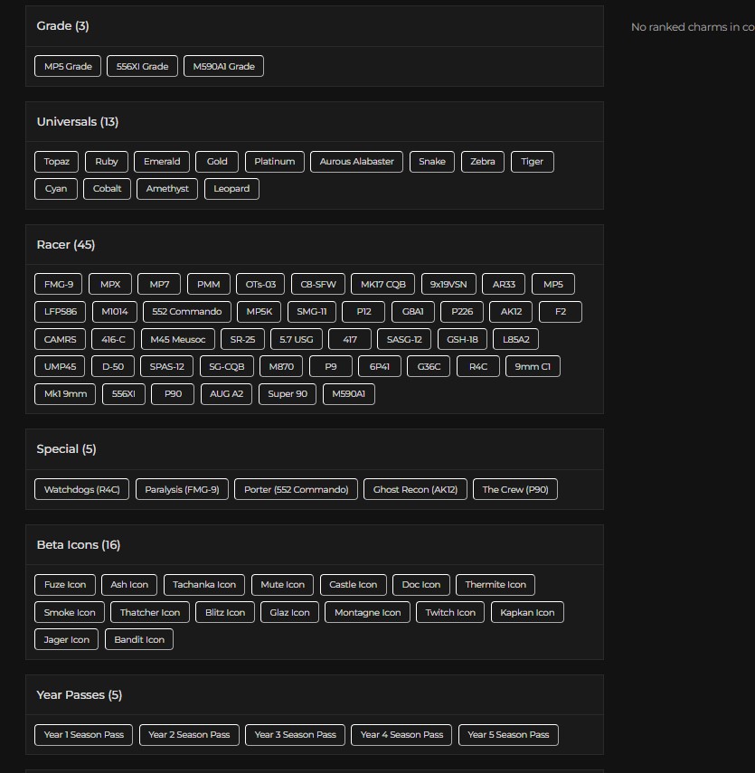Click the 556XI Grade chip
This screenshot has width=755, height=773.
(x=142, y=66)
